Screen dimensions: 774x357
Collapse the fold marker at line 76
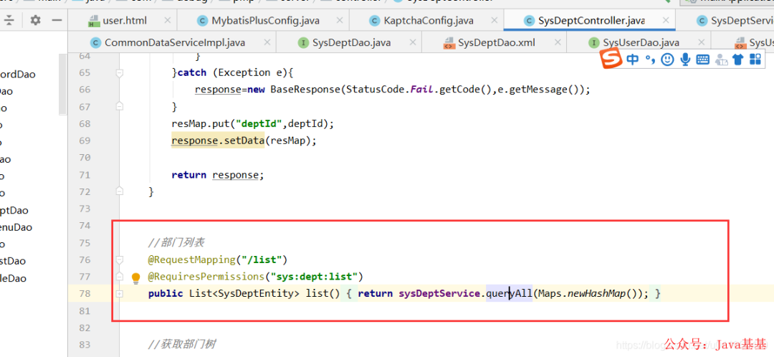point(119,260)
